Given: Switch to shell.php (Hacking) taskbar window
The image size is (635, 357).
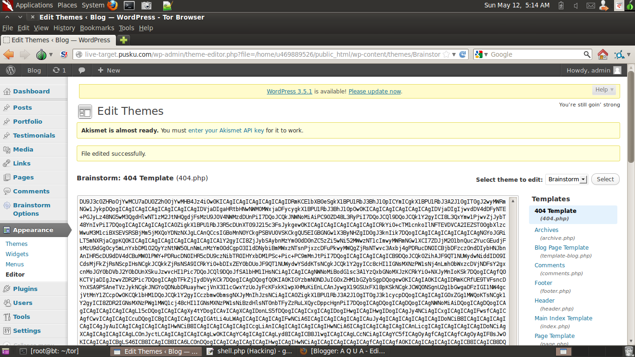Looking at the screenshot, I should click(249, 351).
